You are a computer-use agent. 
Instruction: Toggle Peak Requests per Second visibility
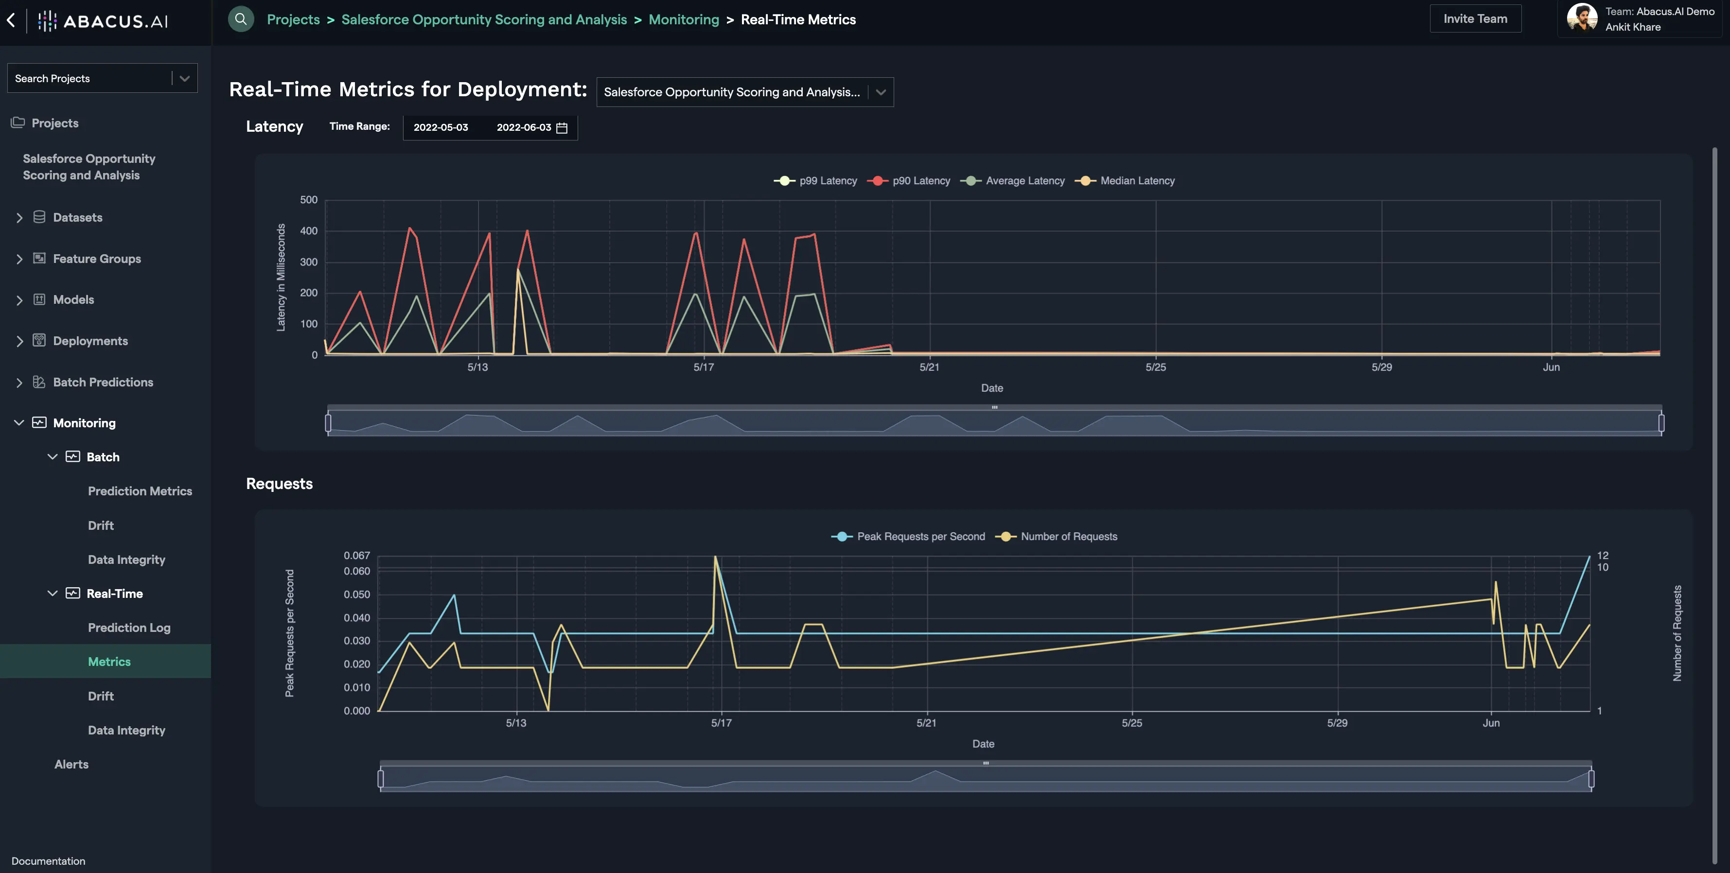click(908, 536)
